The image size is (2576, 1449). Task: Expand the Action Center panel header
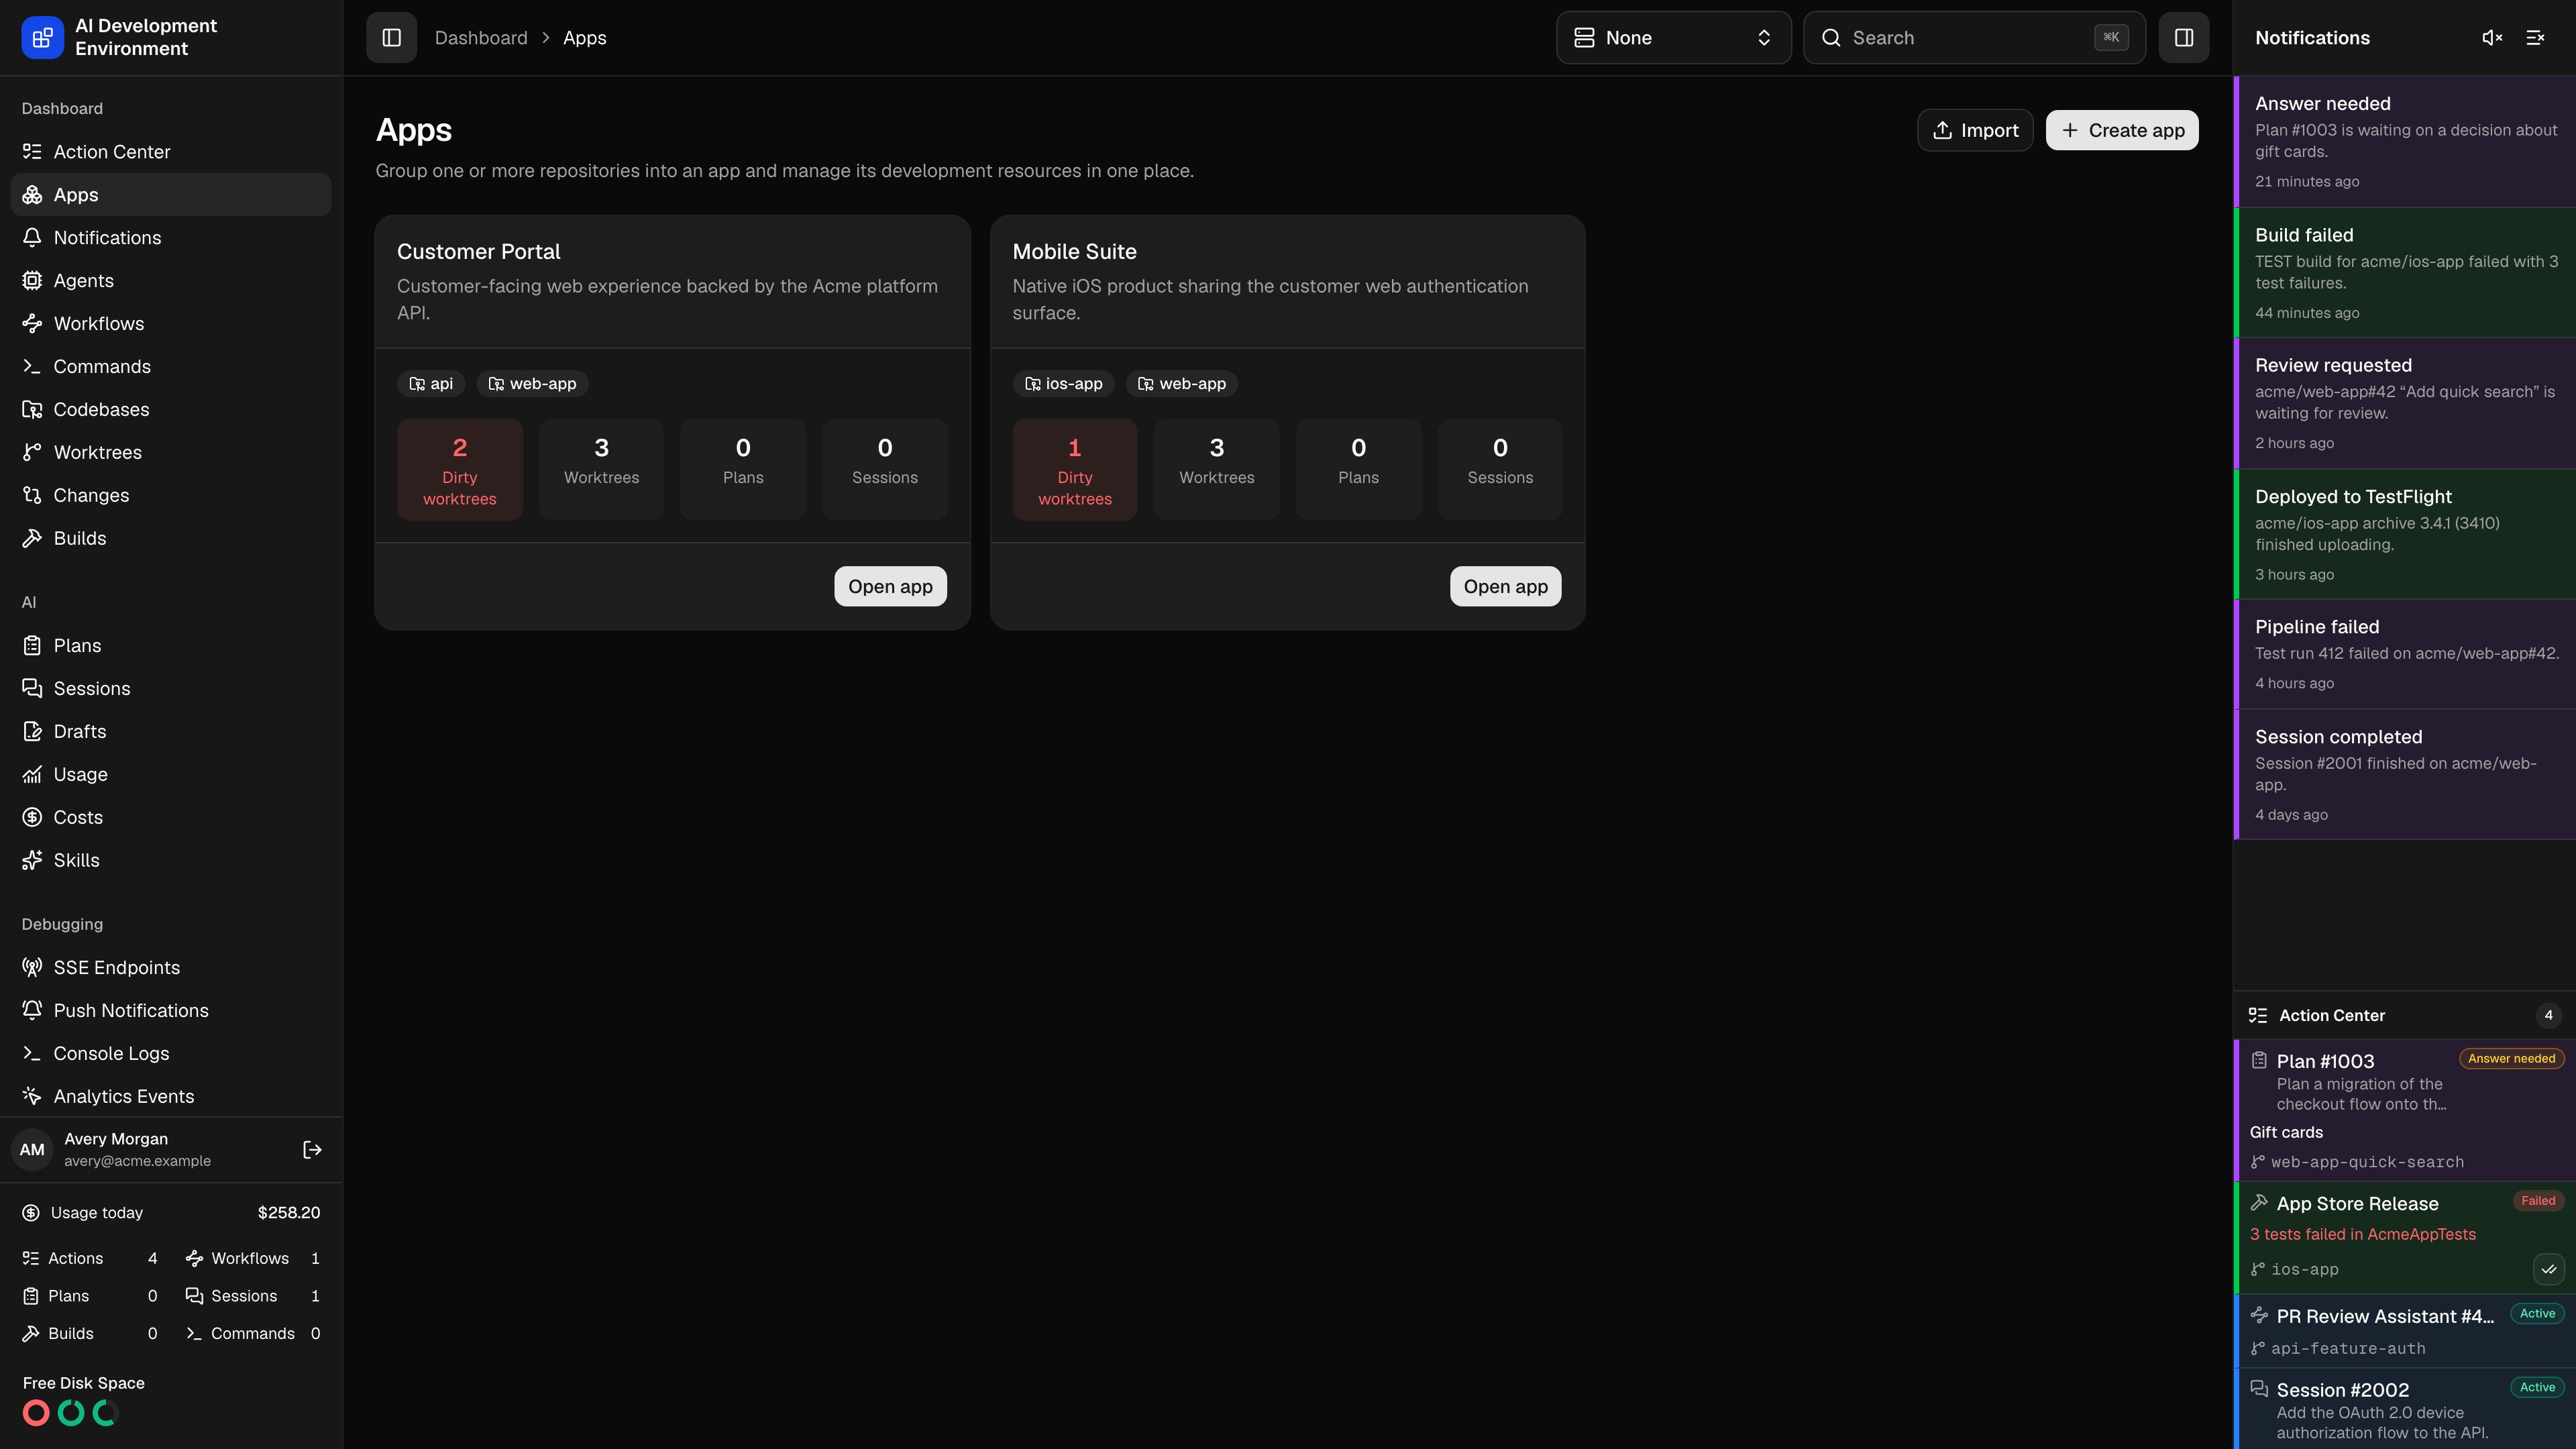point(2405,1016)
